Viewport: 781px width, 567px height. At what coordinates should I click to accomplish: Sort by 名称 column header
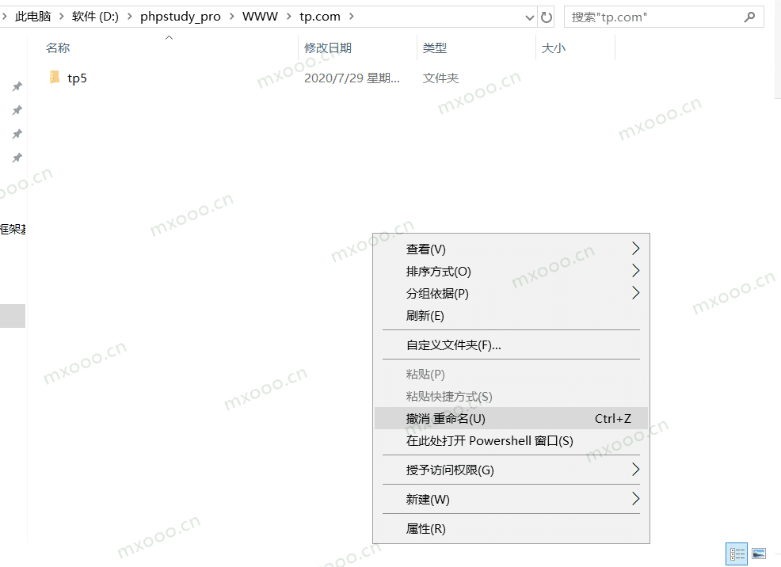pyautogui.click(x=58, y=48)
